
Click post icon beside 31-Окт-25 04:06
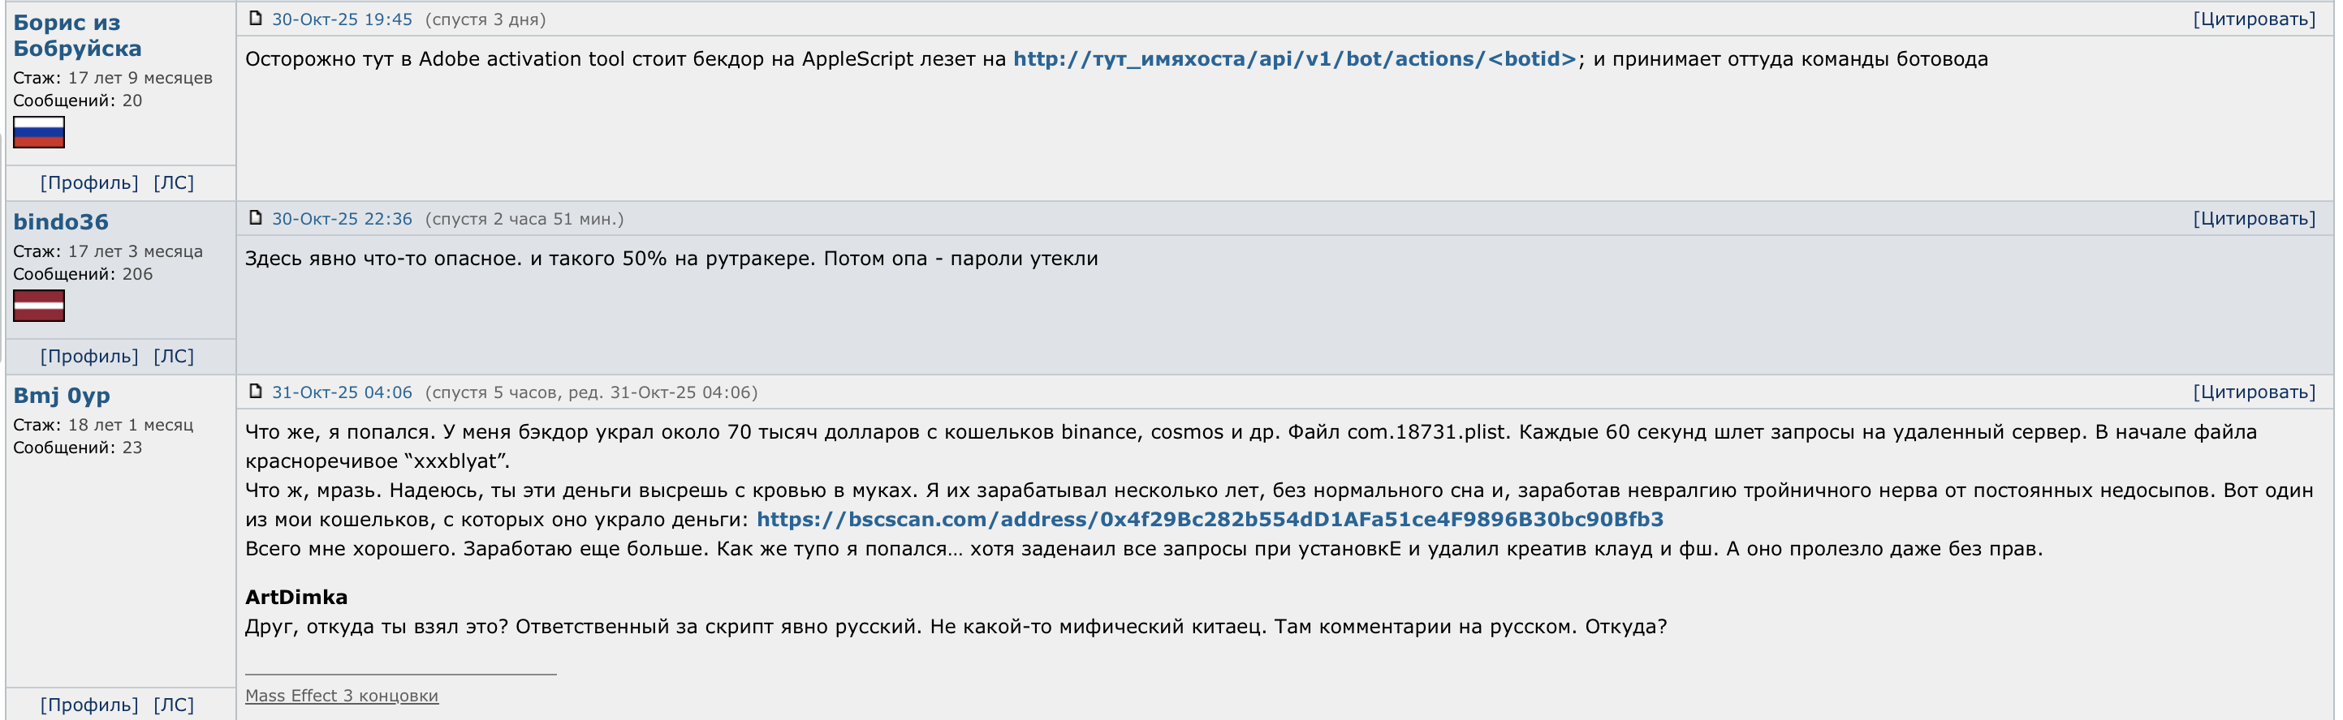(256, 392)
